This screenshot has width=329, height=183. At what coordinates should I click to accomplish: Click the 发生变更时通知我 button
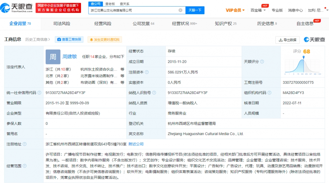(x=105, y=40)
